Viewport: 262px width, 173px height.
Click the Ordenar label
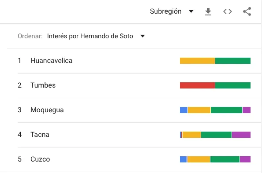point(30,36)
